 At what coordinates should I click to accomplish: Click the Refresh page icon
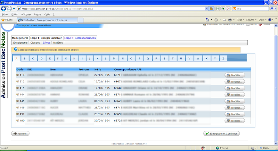click(x=222, y=8)
